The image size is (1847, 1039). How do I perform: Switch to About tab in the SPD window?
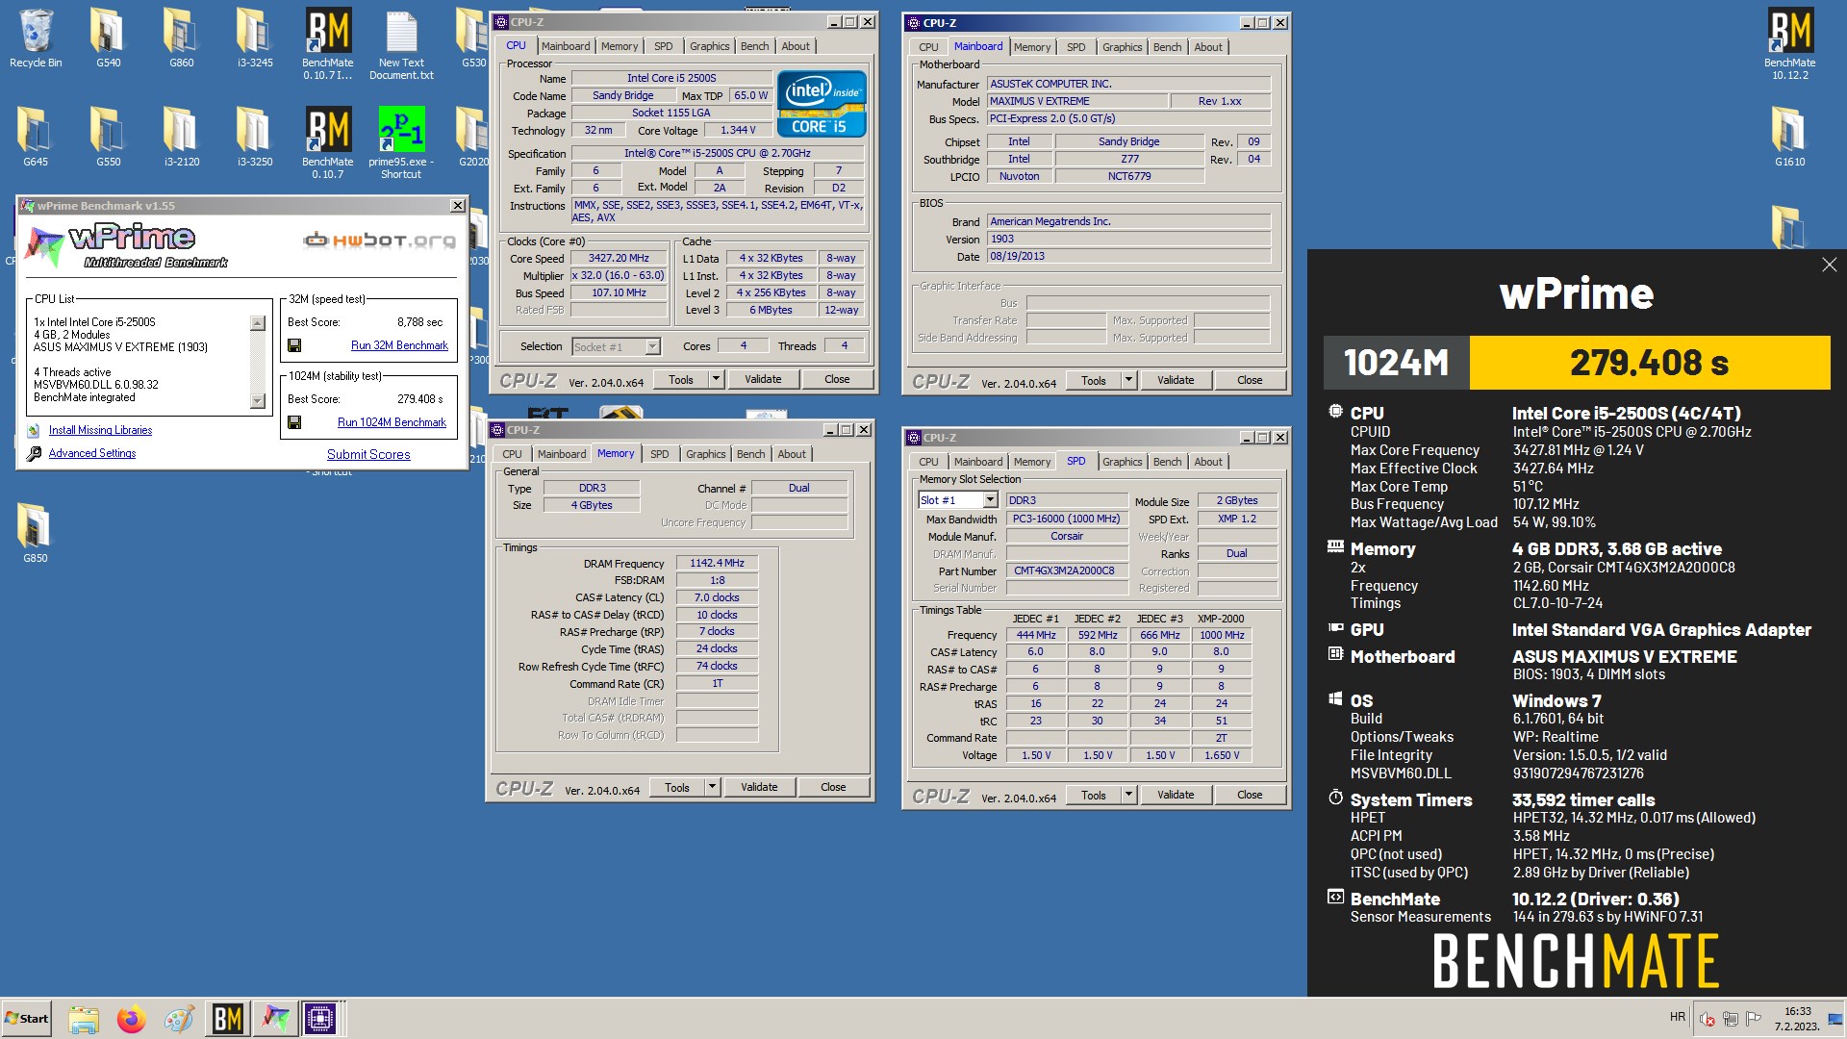(x=1208, y=462)
